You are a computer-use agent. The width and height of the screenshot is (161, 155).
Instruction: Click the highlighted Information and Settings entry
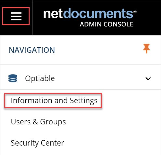point(54,101)
